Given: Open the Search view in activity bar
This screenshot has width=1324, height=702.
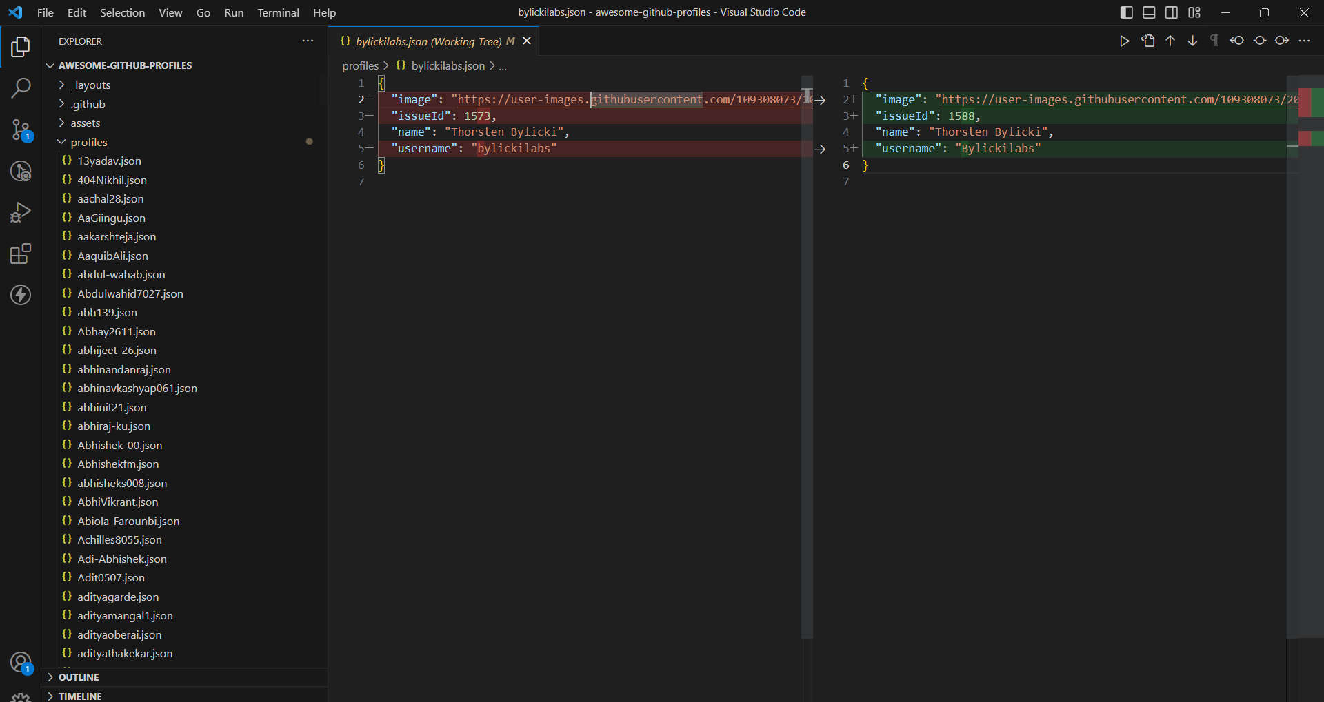Looking at the screenshot, I should click(21, 88).
